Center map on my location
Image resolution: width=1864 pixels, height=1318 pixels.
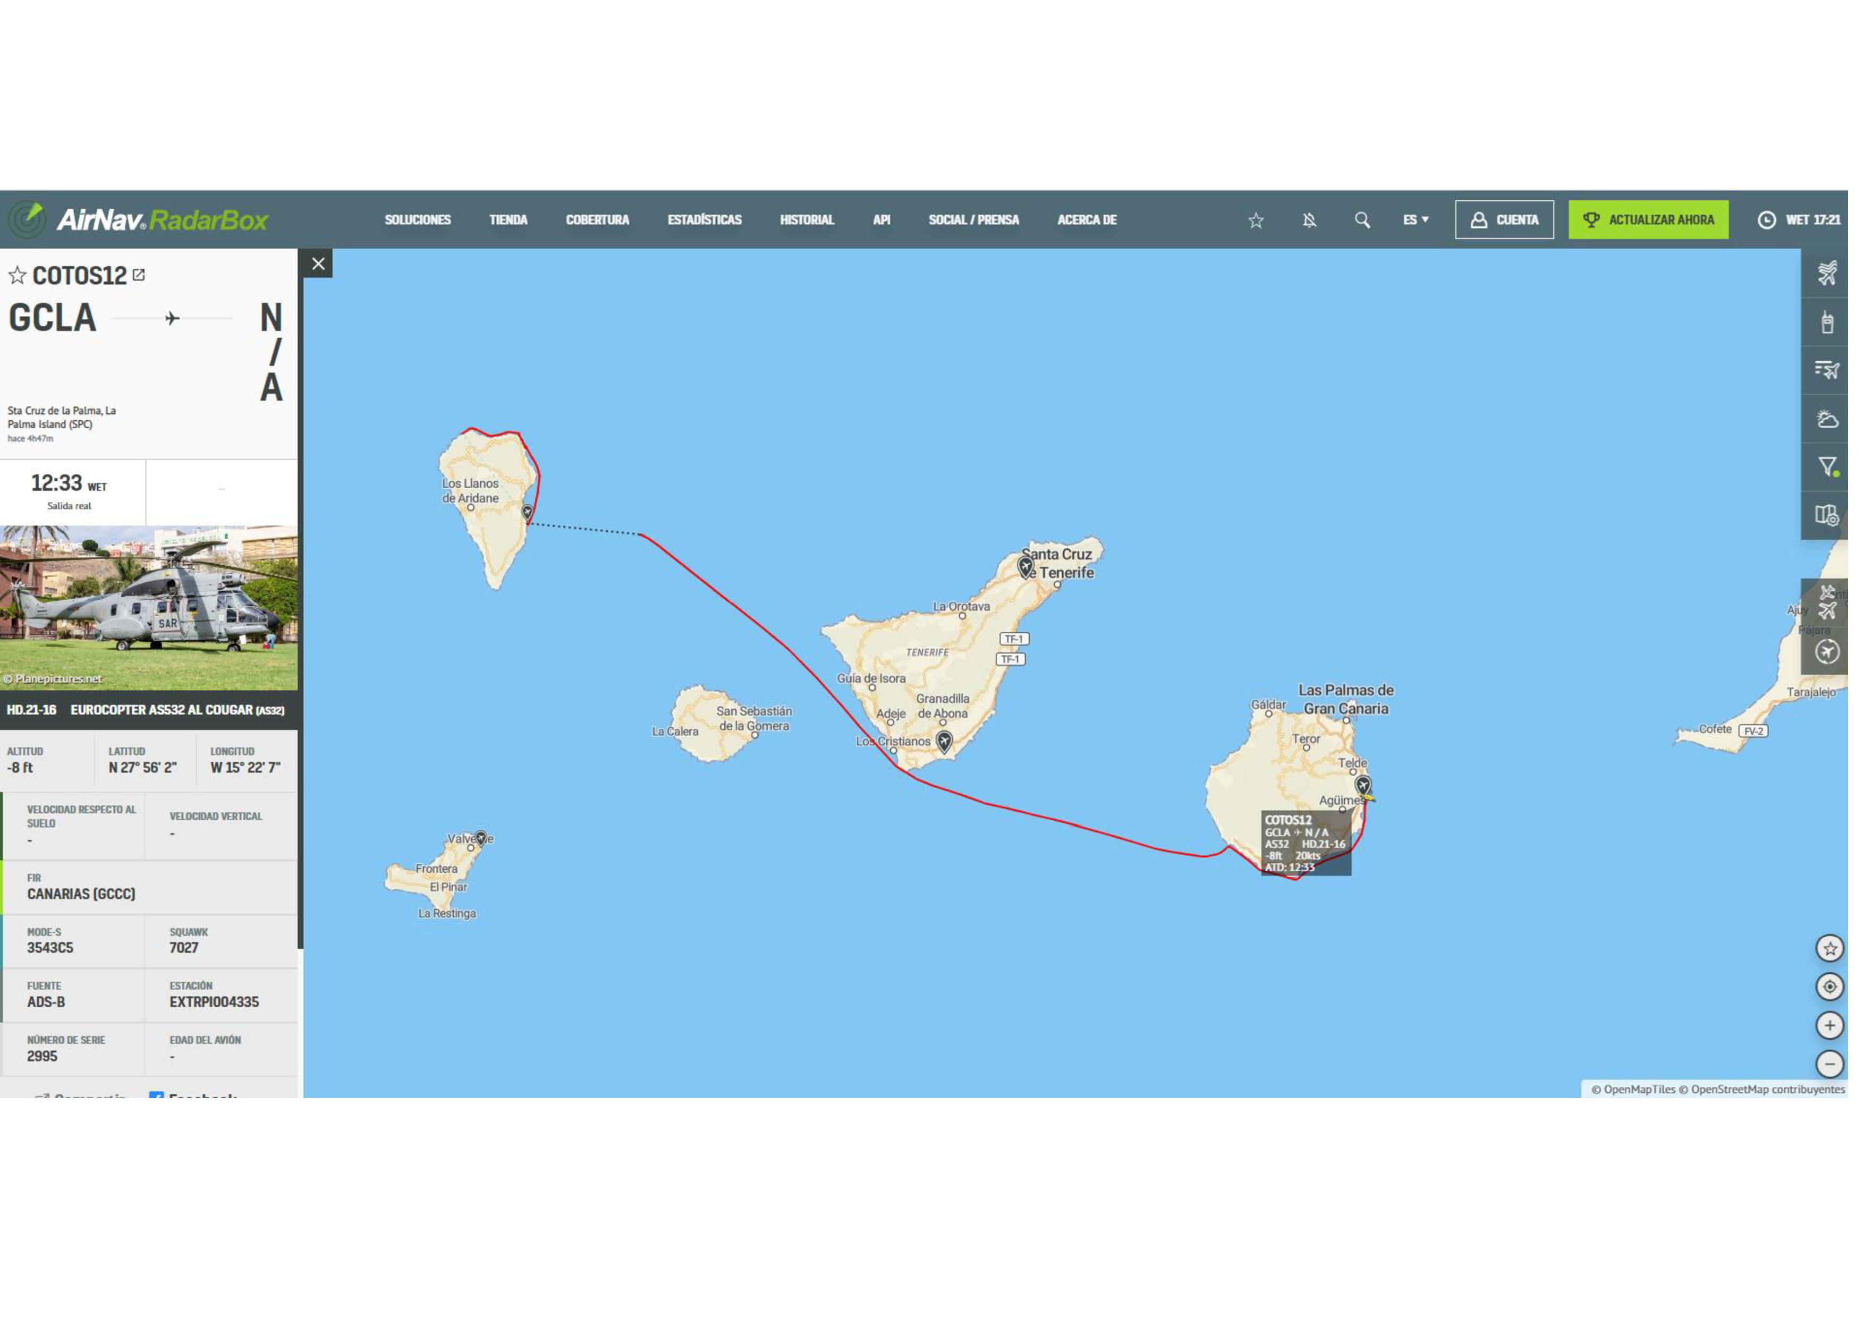1829,987
